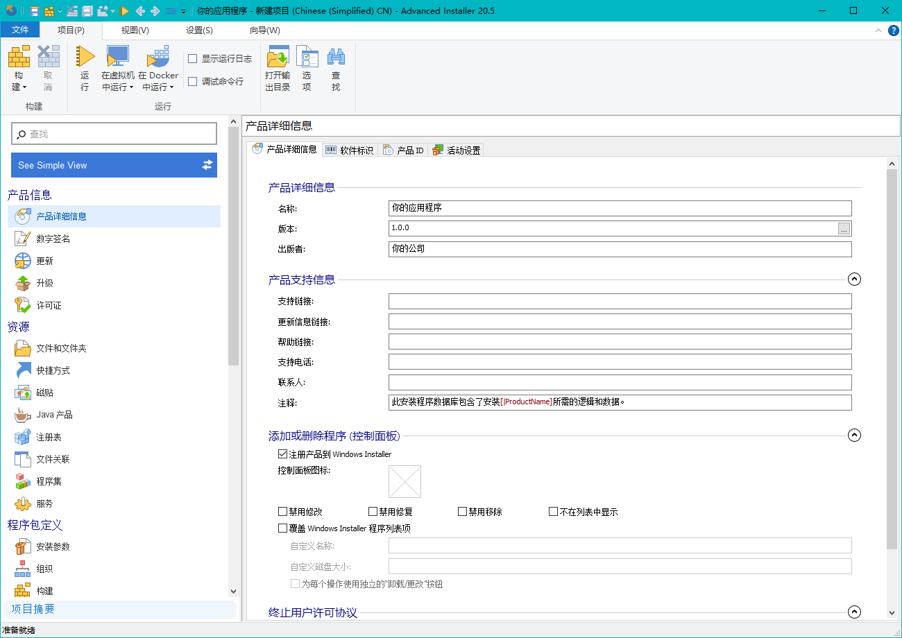902x638 pixels.
Task: Check the 禁用移除 checkbox
Action: [462, 512]
